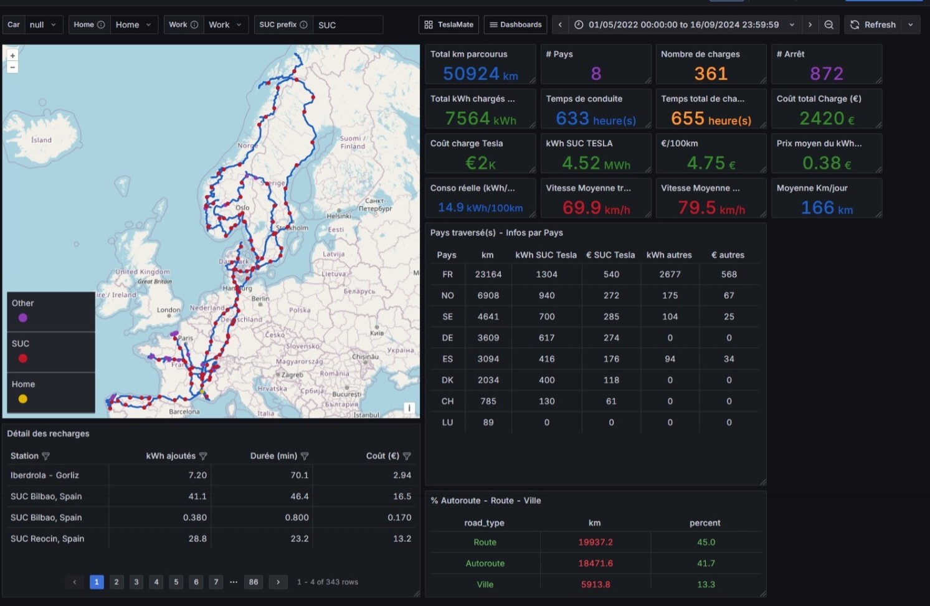Viewport: 930px width, 606px height.
Task: Click the '7564 kWh' total charged value
Action: (x=480, y=118)
